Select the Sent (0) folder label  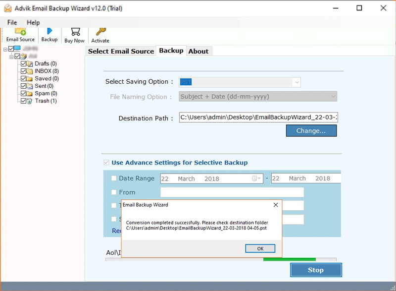click(44, 86)
